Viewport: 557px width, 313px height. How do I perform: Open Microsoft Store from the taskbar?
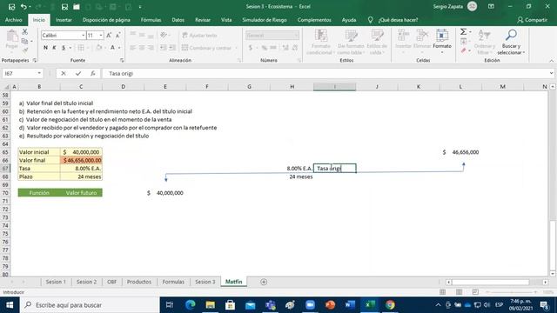230,305
